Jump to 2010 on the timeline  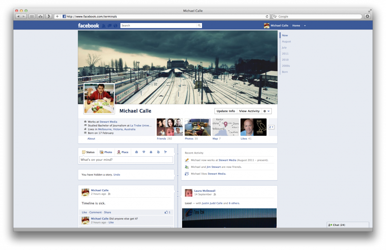[x=285, y=60]
